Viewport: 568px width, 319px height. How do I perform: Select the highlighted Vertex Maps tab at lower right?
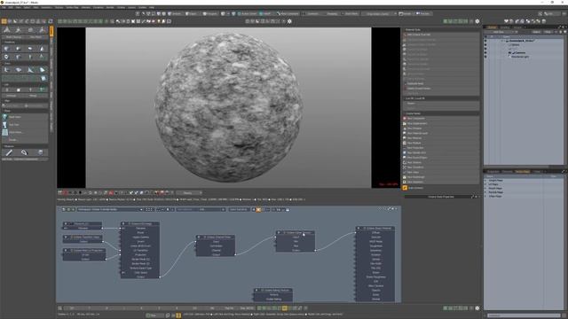coord(523,171)
